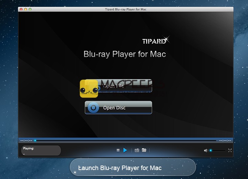Click the disc icon on Open Disc
Viewport: 248px width, 179px height.
pyautogui.click(x=93, y=108)
